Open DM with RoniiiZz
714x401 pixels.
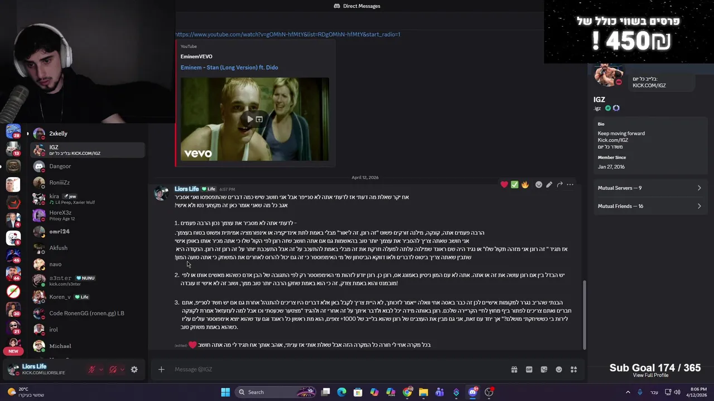87,183
